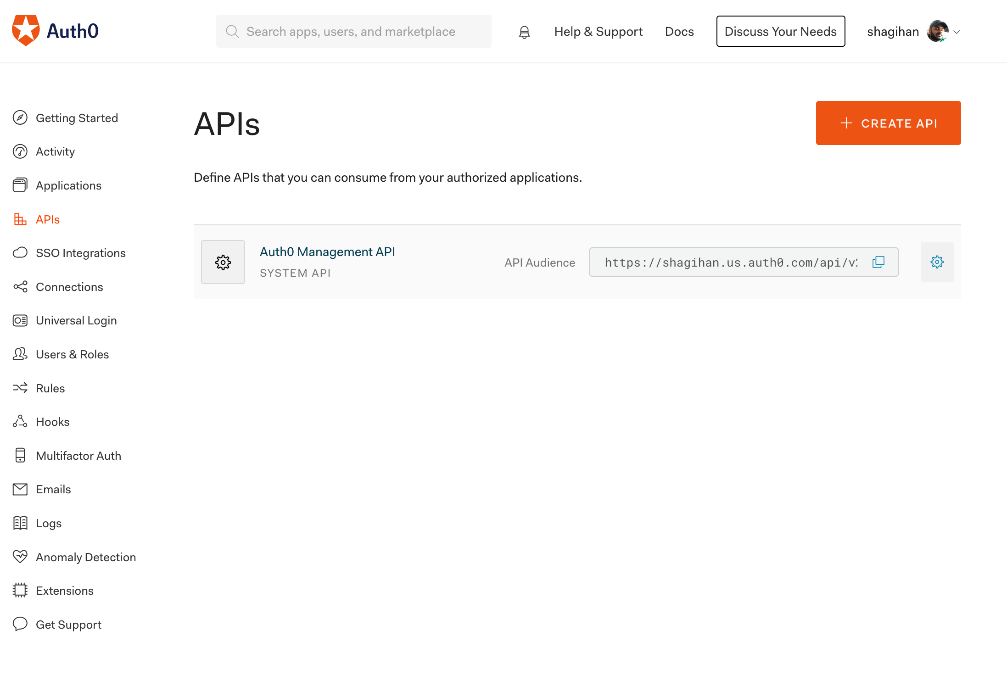Select Universal Login menu item
The width and height of the screenshot is (1007, 692).
pyautogui.click(x=76, y=320)
